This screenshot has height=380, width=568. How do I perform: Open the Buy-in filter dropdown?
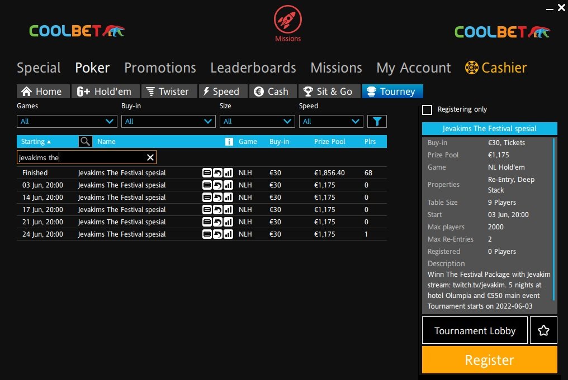click(x=168, y=122)
